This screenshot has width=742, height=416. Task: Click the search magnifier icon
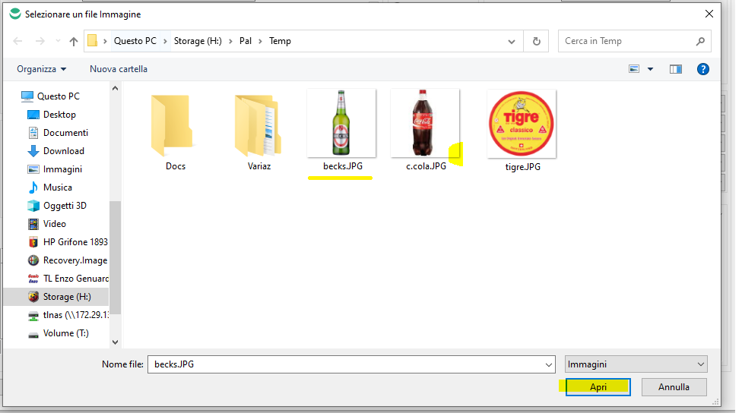point(700,41)
